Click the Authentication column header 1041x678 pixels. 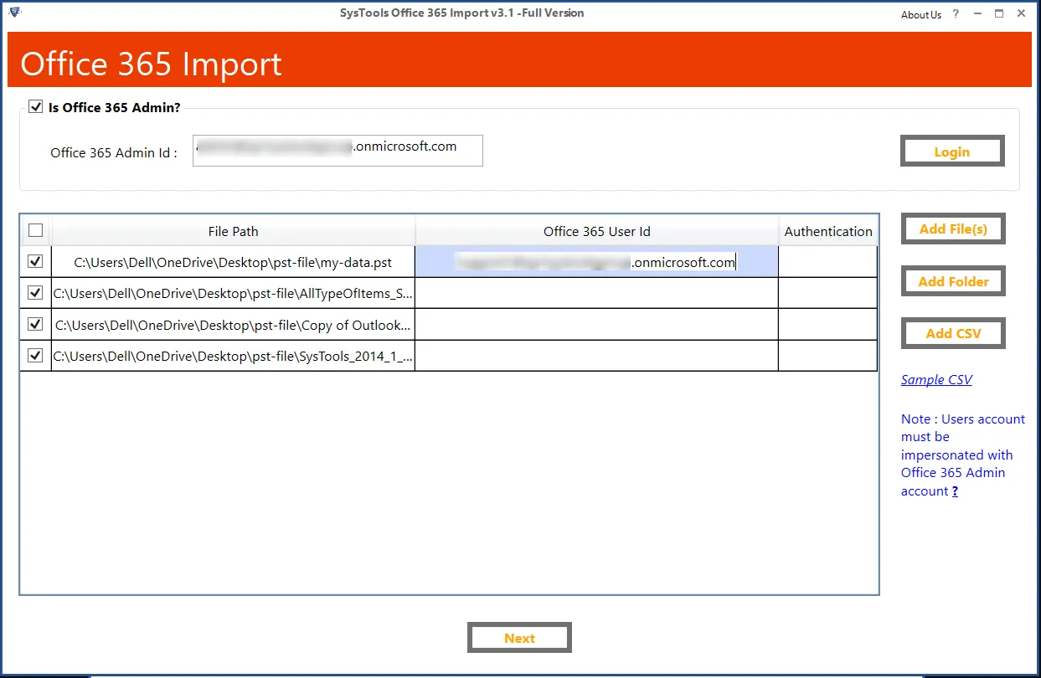827,231
